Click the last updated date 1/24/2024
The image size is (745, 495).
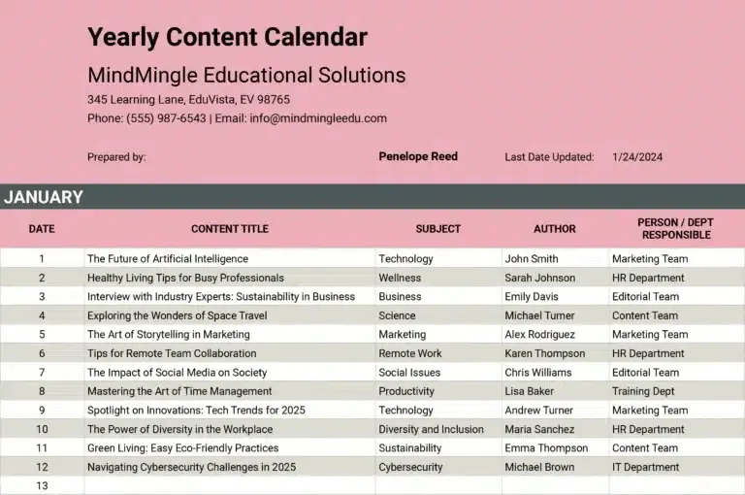click(637, 157)
